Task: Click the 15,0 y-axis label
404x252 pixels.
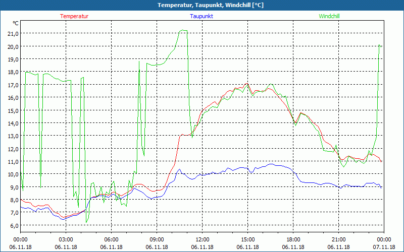Action: (13, 110)
